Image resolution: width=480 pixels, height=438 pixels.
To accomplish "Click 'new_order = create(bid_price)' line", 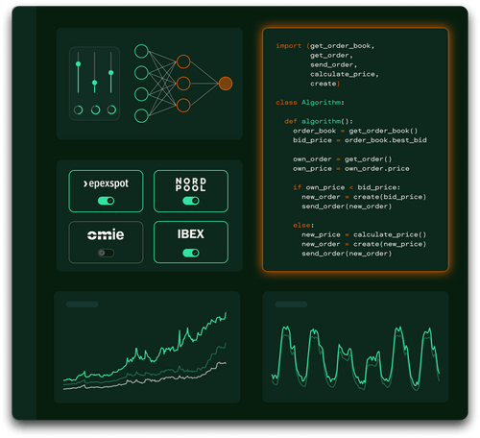I will [x=364, y=197].
